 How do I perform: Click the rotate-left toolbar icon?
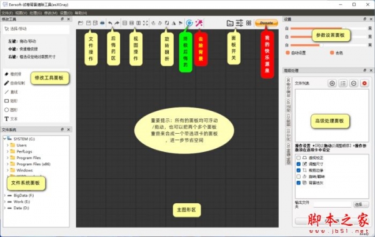point(153,23)
